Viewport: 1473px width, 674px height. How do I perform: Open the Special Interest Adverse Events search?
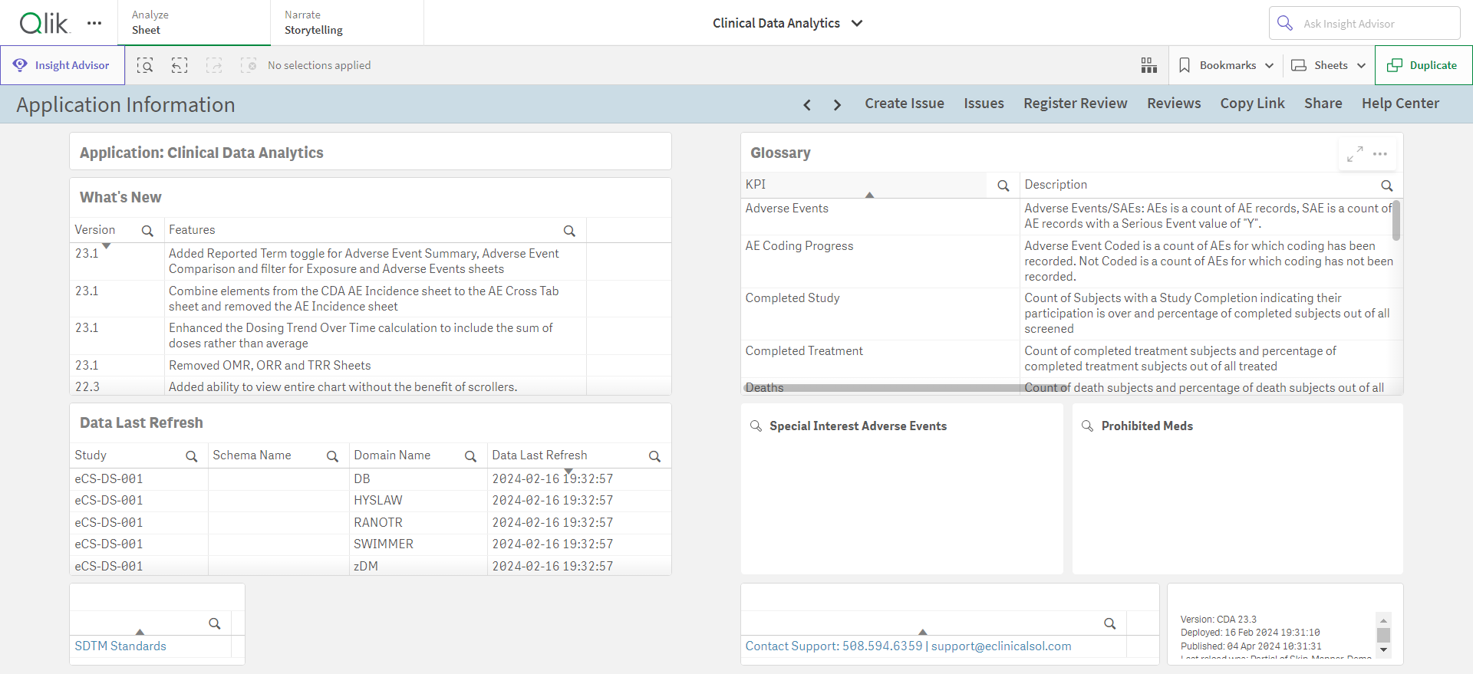click(756, 426)
